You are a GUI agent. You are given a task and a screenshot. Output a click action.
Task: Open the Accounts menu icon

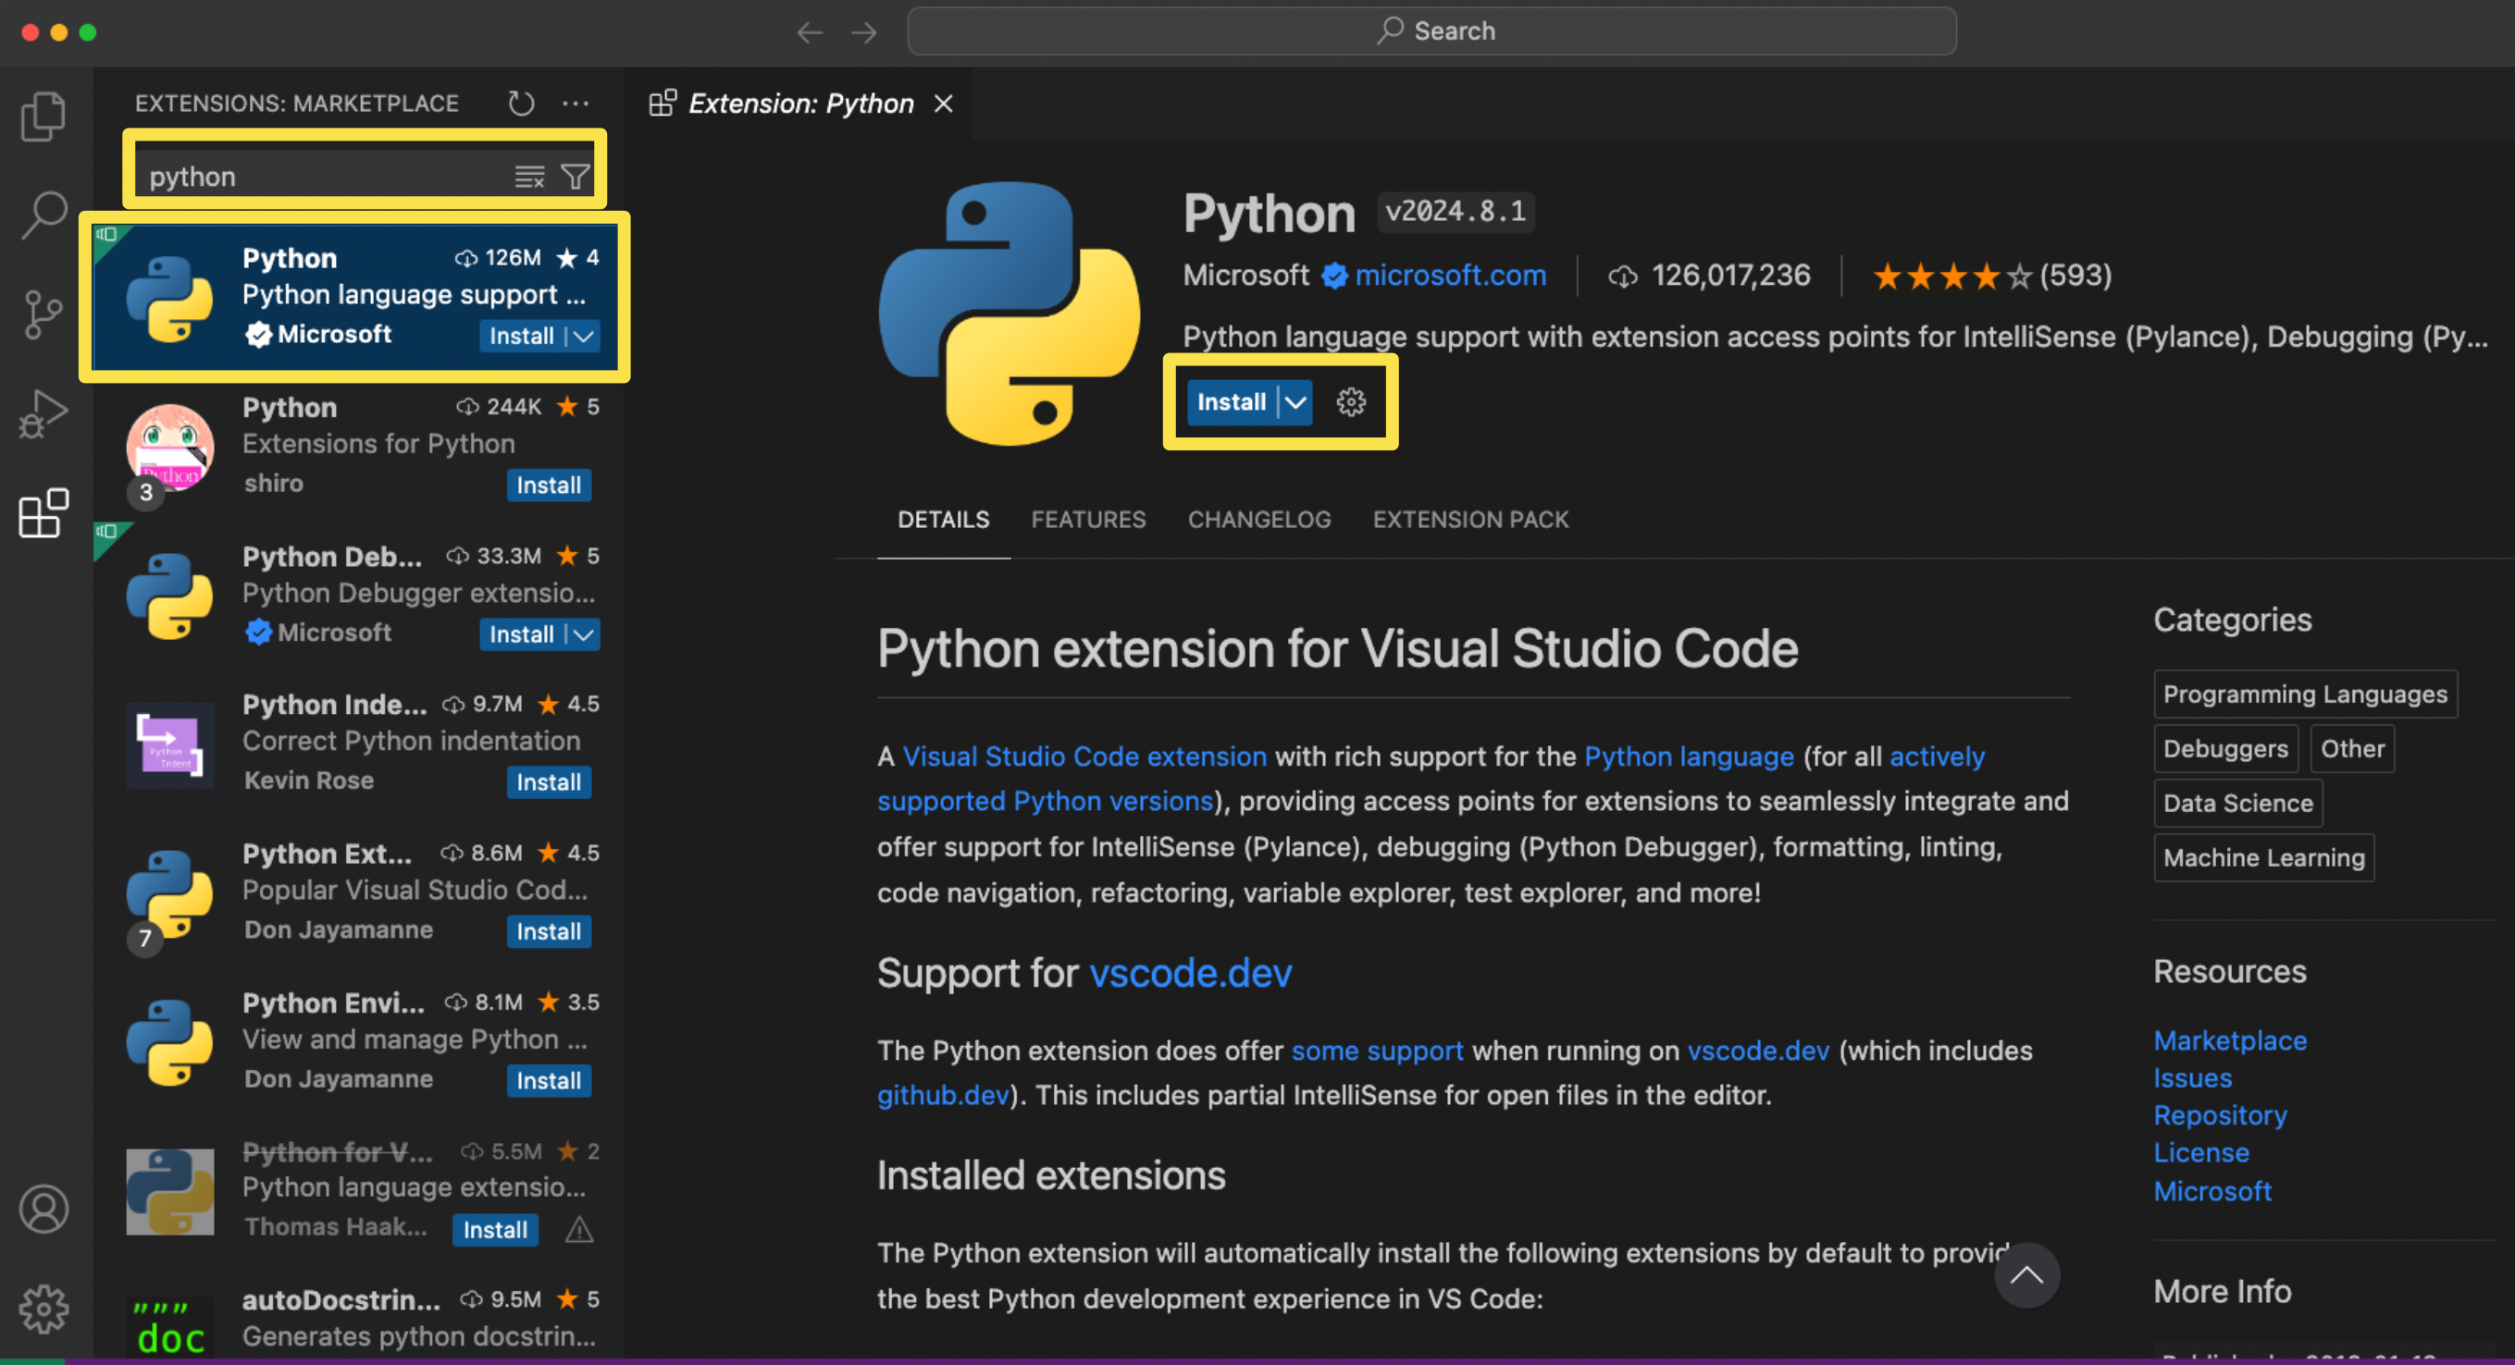click(43, 1210)
